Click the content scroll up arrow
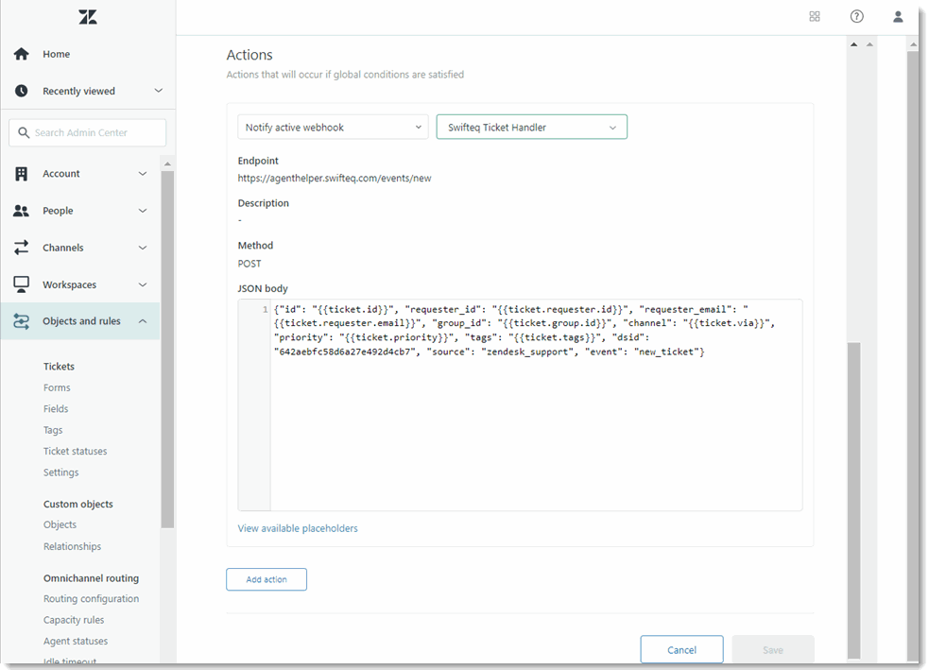Screen dimensions: 929x670 click(x=853, y=44)
